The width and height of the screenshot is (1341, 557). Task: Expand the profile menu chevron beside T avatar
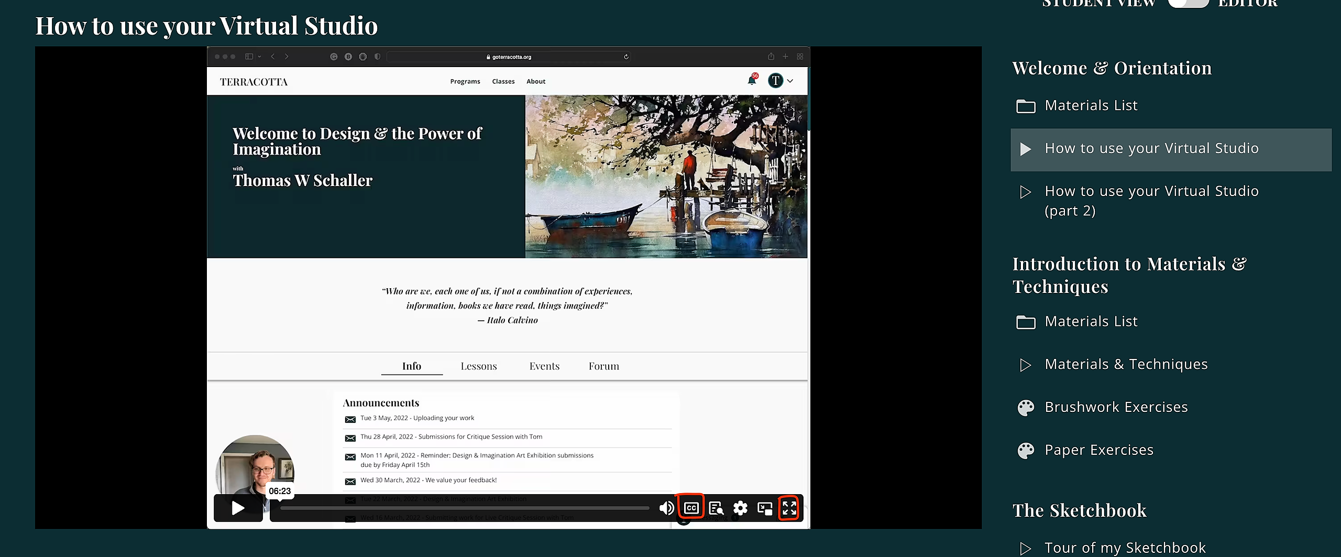(x=790, y=81)
